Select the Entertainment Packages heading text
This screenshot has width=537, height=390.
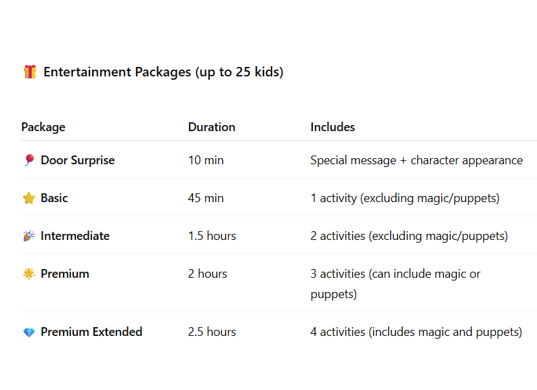[x=163, y=72]
